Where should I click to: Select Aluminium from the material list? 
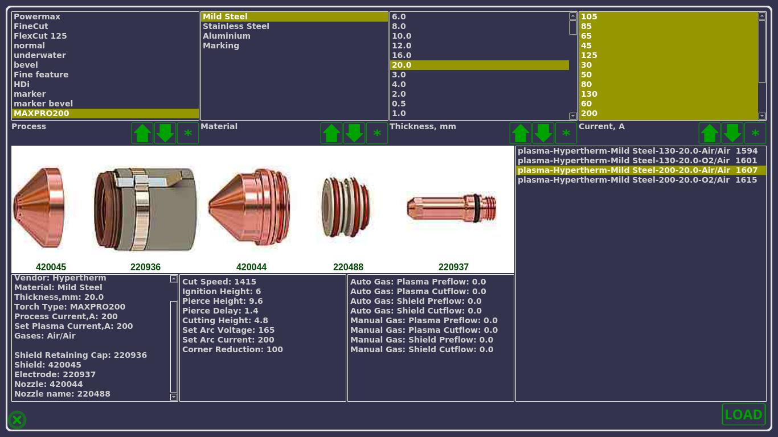pos(227,36)
